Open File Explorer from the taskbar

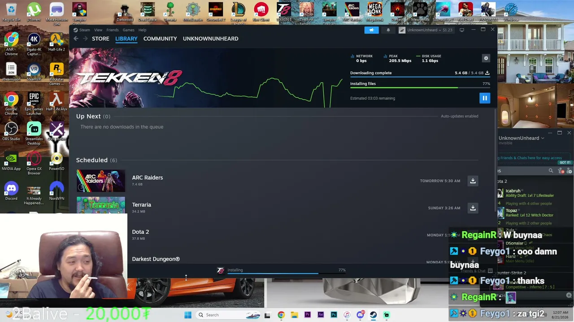click(x=294, y=315)
